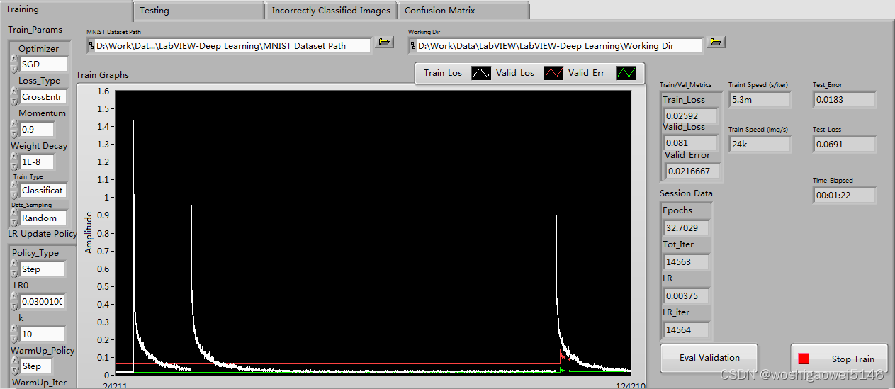Select the LR_iter value 14564

685,329
